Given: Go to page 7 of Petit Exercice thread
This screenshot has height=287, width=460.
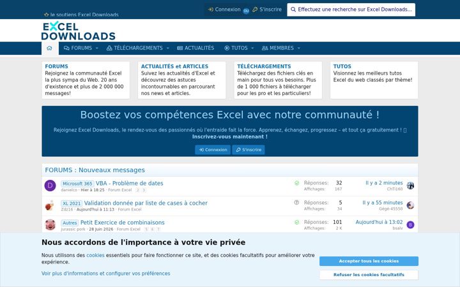Looking at the screenshot, I should [x=158, y=230].
